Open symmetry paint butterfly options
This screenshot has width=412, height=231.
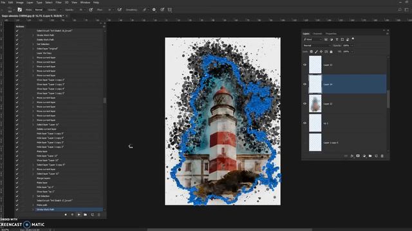pyautogui.click(x=170, y=10)
